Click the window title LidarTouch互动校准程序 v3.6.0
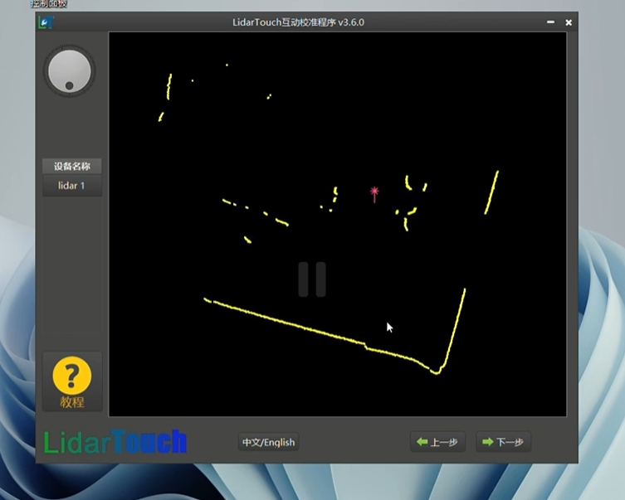Screen dimensions: 625x500 298,22
